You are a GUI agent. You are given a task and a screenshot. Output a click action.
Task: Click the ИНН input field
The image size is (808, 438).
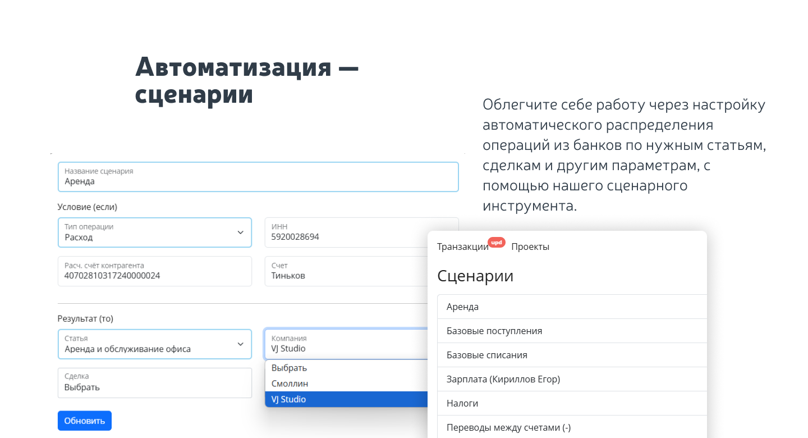(361, 232)
